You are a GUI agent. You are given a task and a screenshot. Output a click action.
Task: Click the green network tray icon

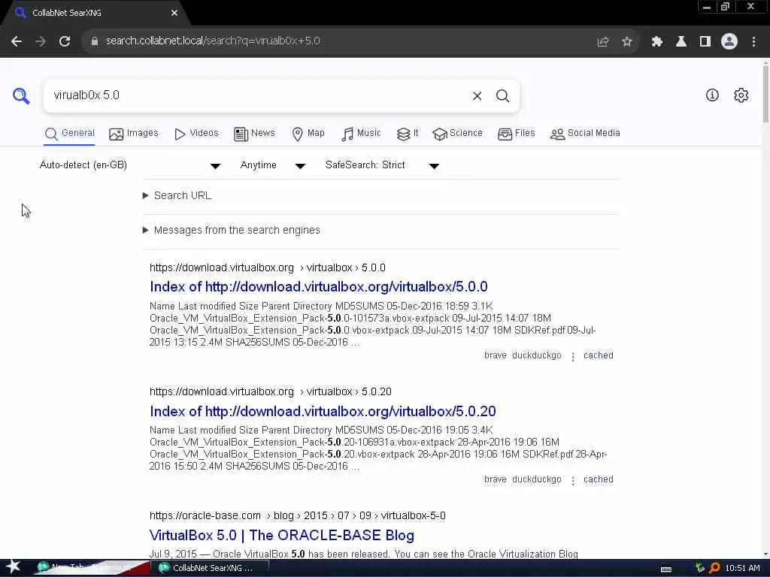701,568
